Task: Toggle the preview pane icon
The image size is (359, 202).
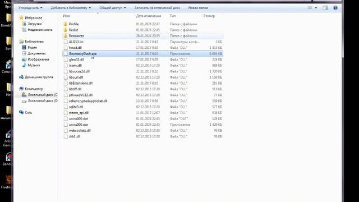Action: 325,8
